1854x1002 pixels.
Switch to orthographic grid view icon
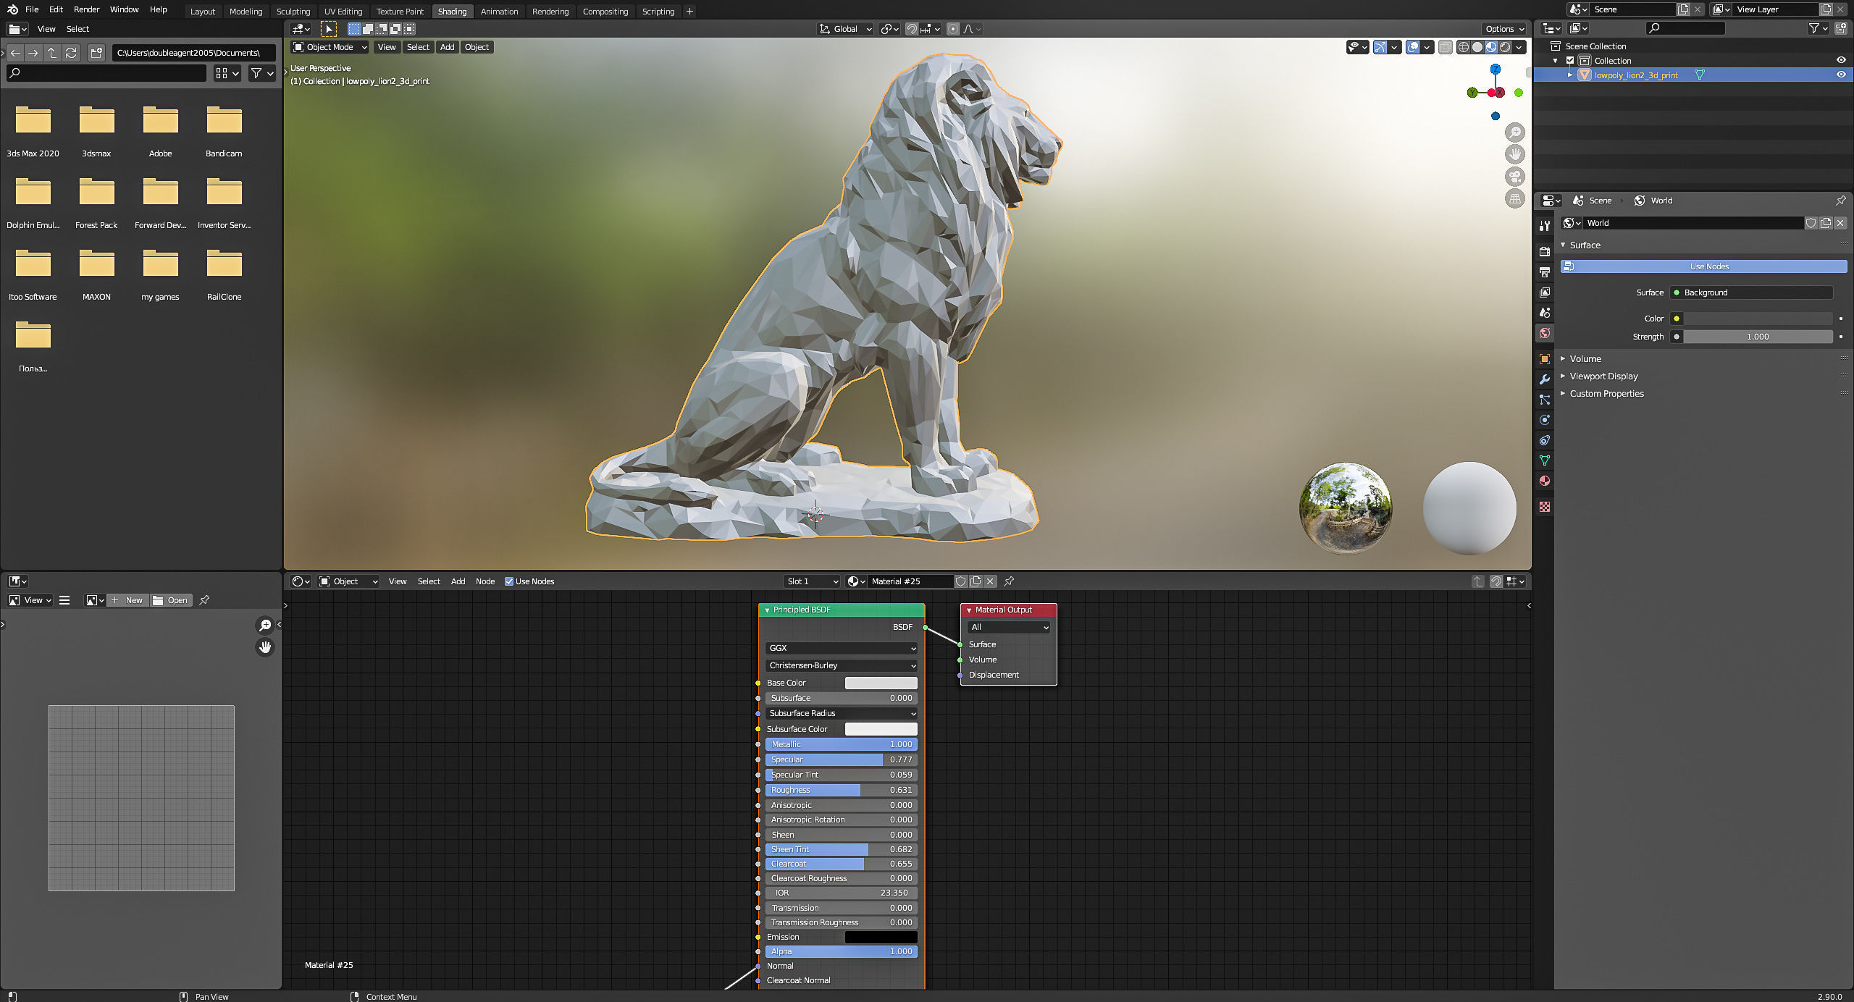pos(1514,198)
